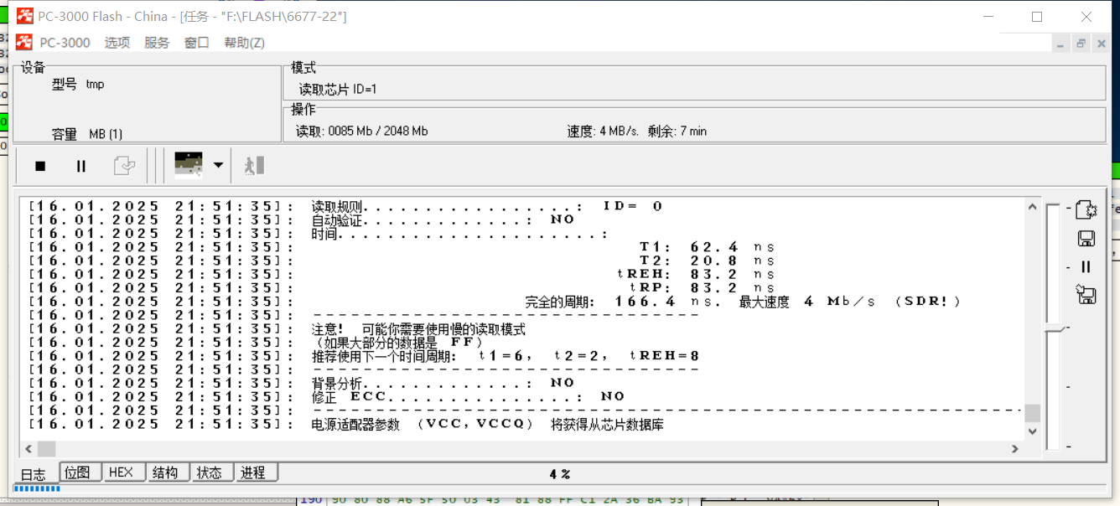Open the 服务 menu

tap(157, 43)
